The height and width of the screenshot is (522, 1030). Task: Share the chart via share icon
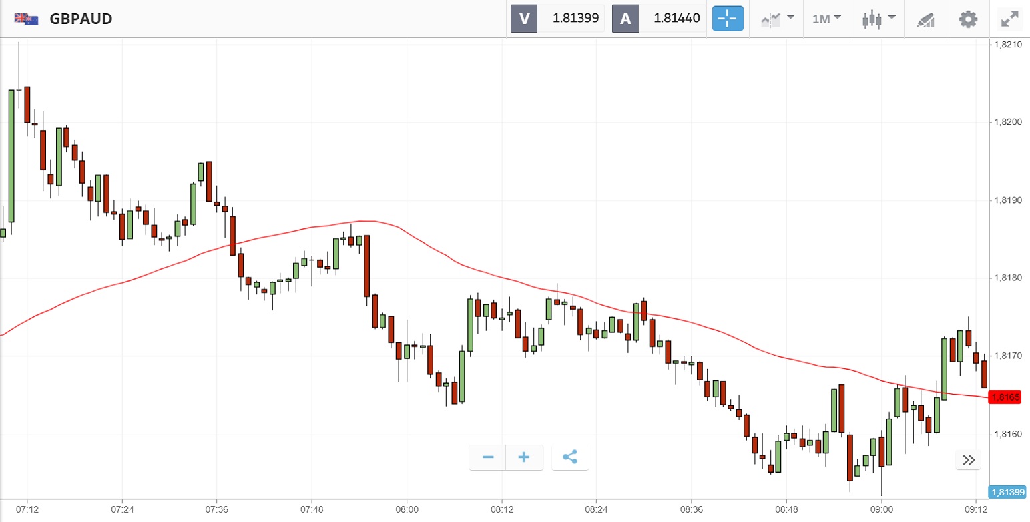(x=570, y=457)
